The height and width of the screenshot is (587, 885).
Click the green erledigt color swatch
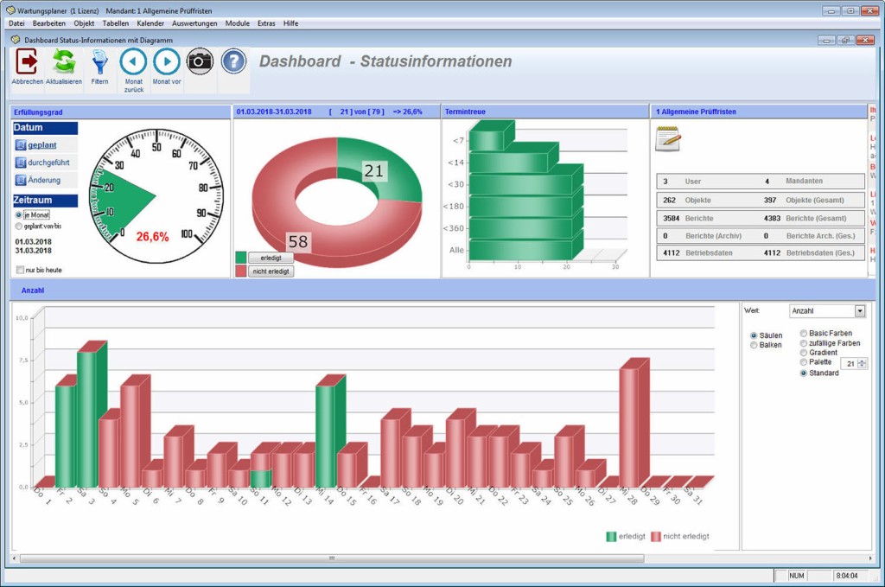240,258
